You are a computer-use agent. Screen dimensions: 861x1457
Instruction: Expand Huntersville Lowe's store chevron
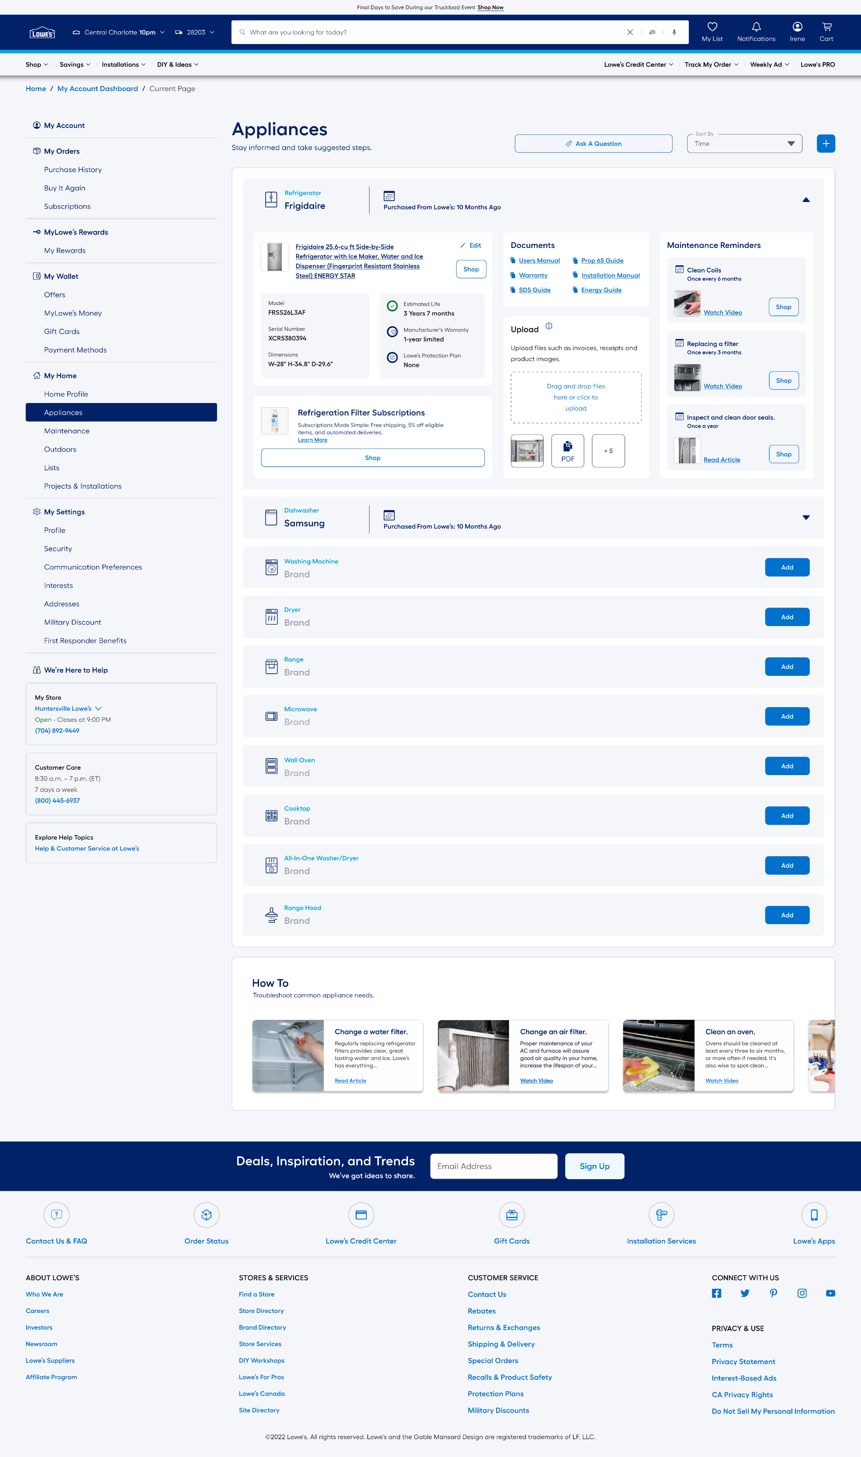pos(99,709)
